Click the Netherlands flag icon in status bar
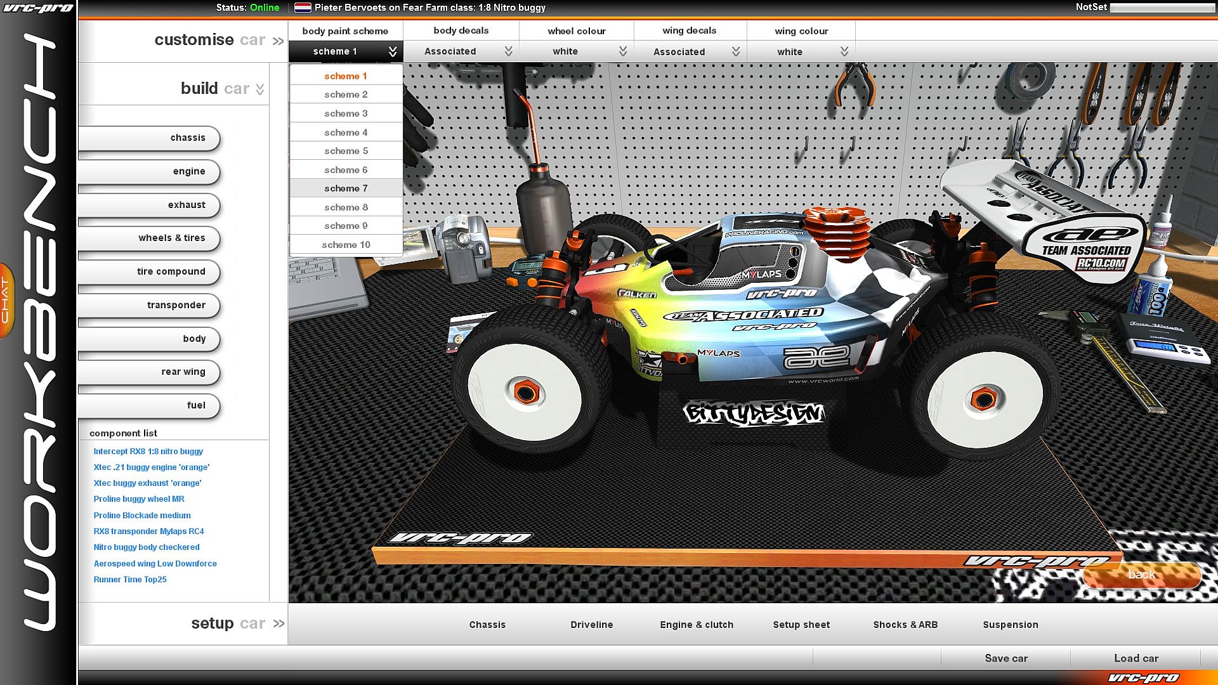 click(x=303, y=8)
